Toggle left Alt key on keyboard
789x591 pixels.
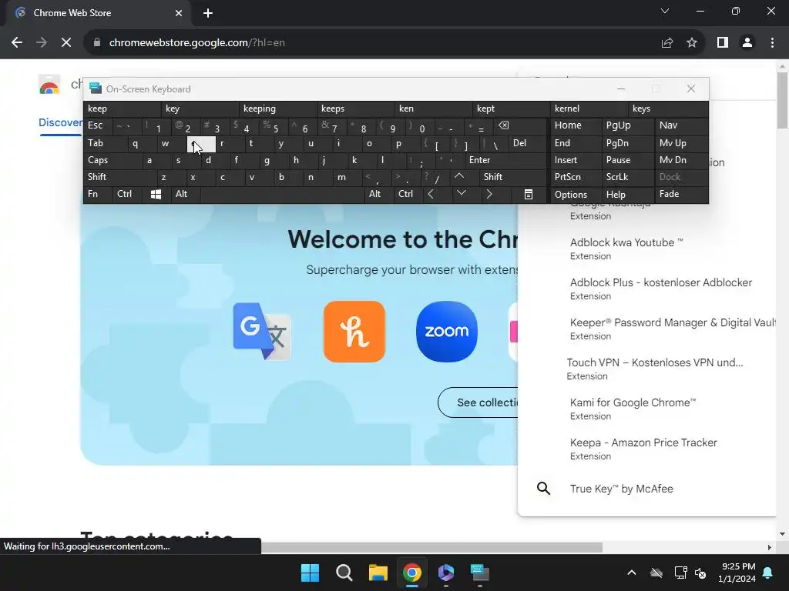[x=185, y=194]
